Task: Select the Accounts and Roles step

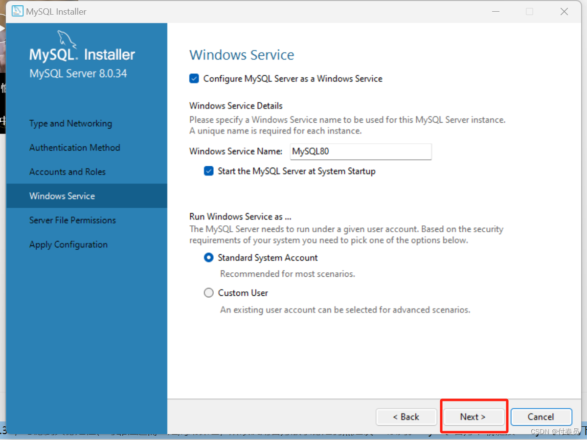Action: tap(67, 172)
